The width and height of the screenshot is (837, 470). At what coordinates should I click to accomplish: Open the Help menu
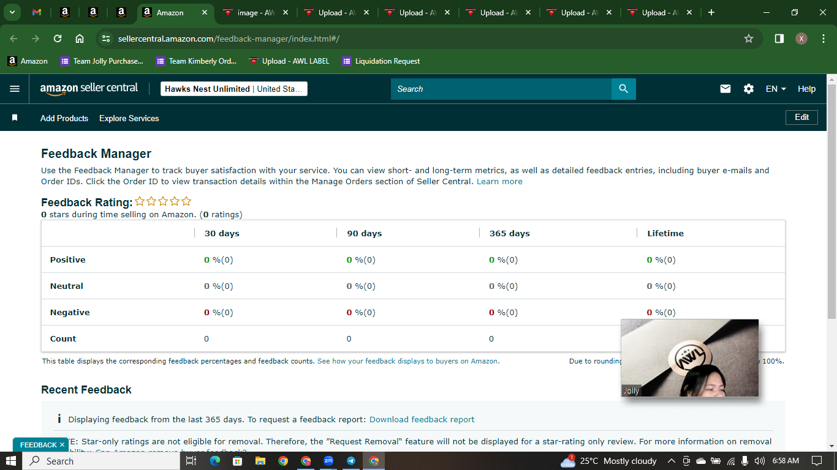pos(806,89)
